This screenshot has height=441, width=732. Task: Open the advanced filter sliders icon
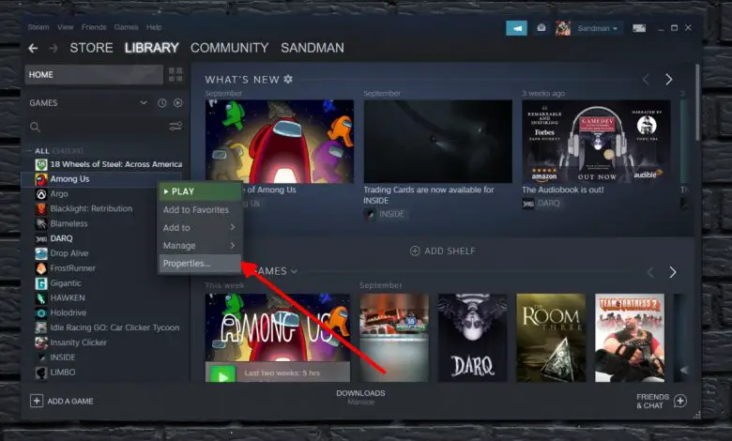tap(175, 127)
